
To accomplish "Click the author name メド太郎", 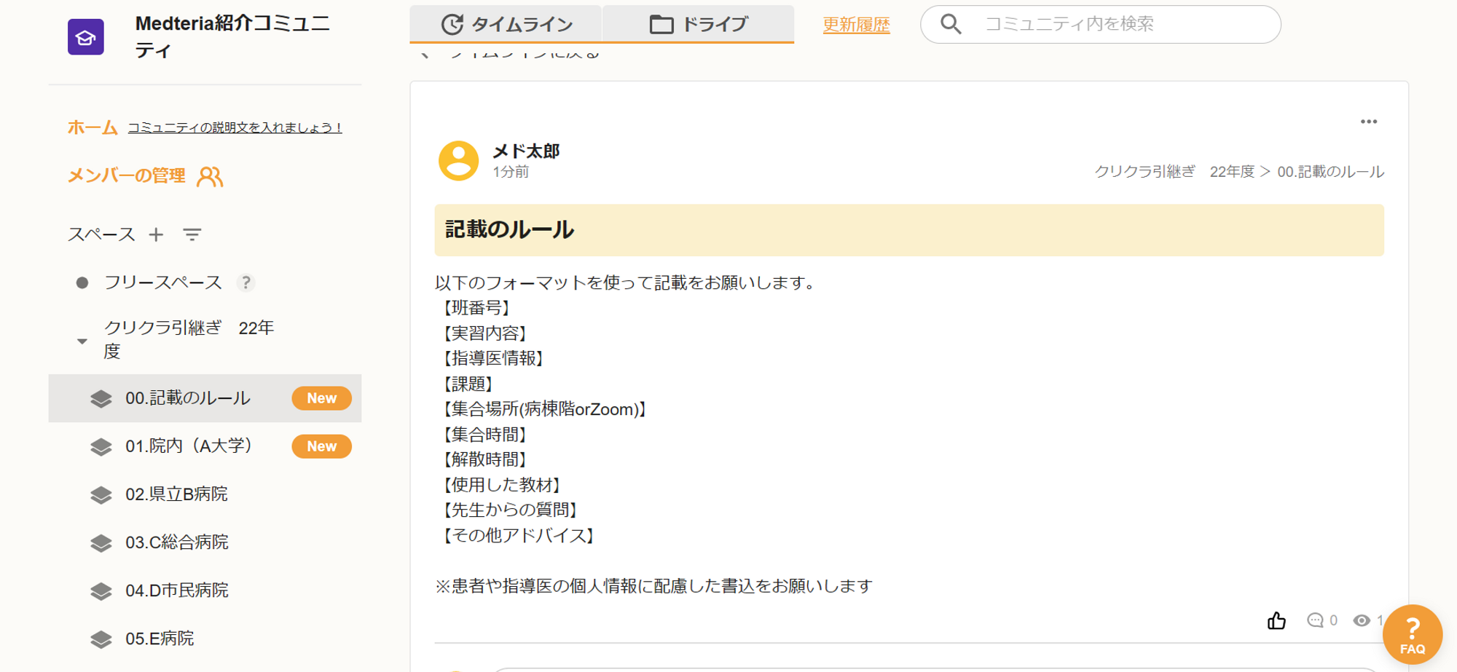I will [x=526, y=151].
